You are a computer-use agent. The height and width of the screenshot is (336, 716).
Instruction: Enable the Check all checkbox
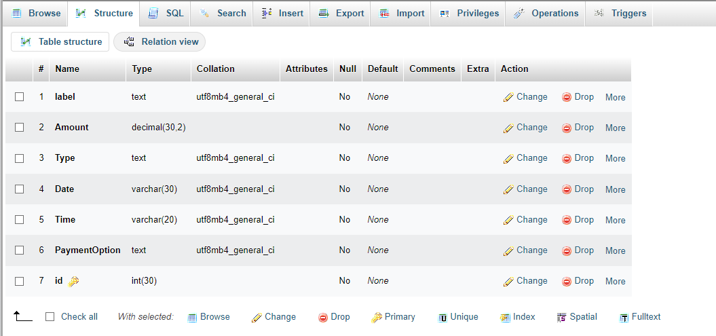coord(50,317)
